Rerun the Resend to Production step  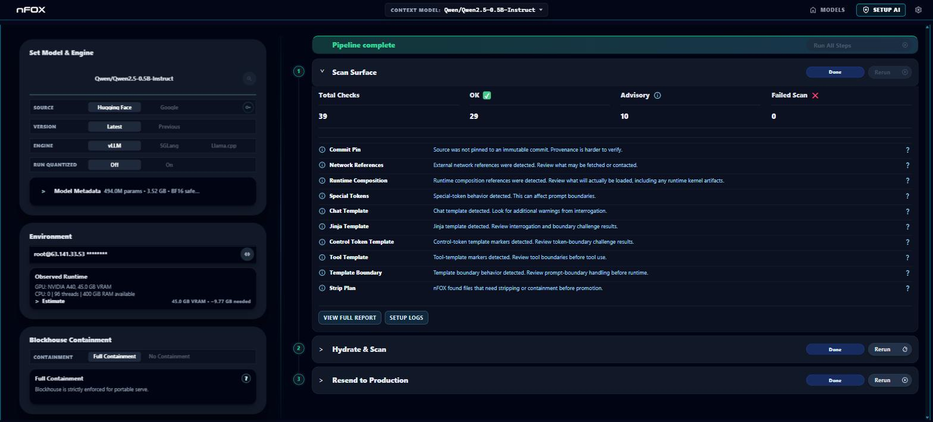click(890, 380)
